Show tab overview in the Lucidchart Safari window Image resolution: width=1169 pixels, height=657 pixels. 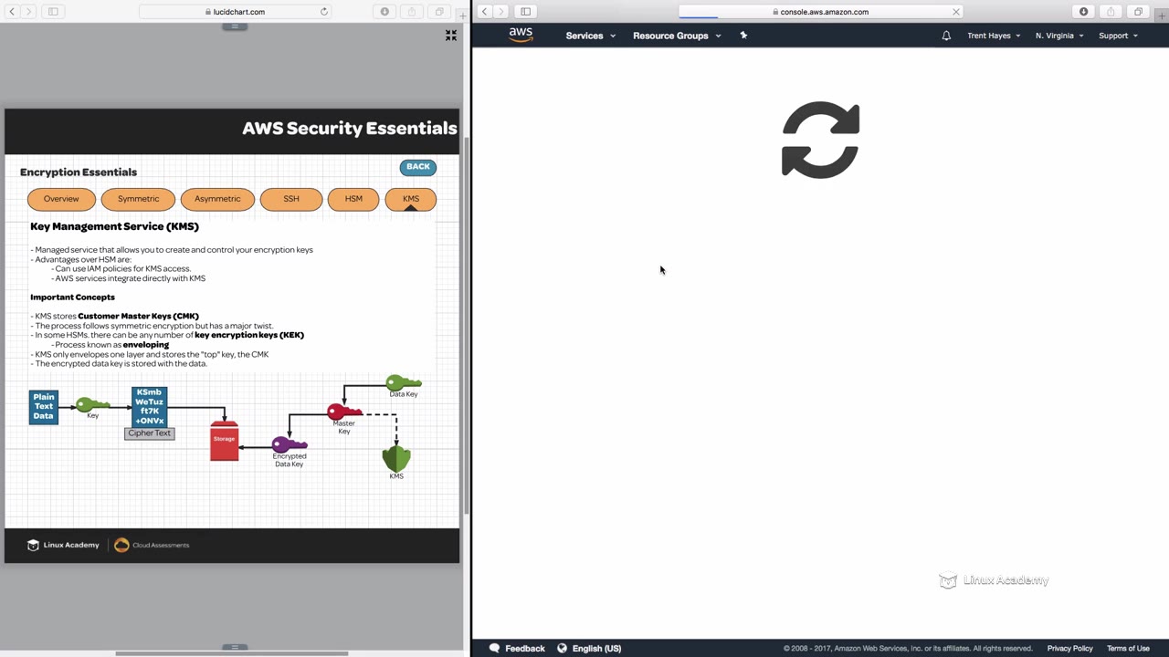tap(439, 12)
